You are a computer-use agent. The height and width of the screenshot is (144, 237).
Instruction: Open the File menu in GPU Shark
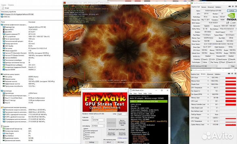click(x=131, y=93)
